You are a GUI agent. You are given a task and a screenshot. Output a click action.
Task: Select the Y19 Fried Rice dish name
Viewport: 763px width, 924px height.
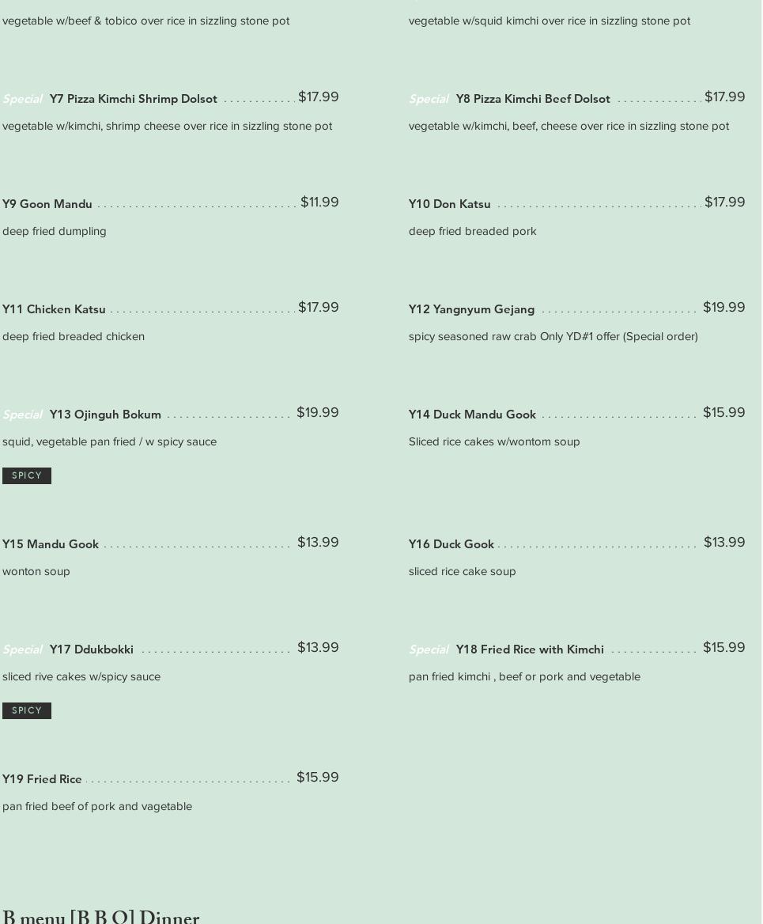coord(42,779)
